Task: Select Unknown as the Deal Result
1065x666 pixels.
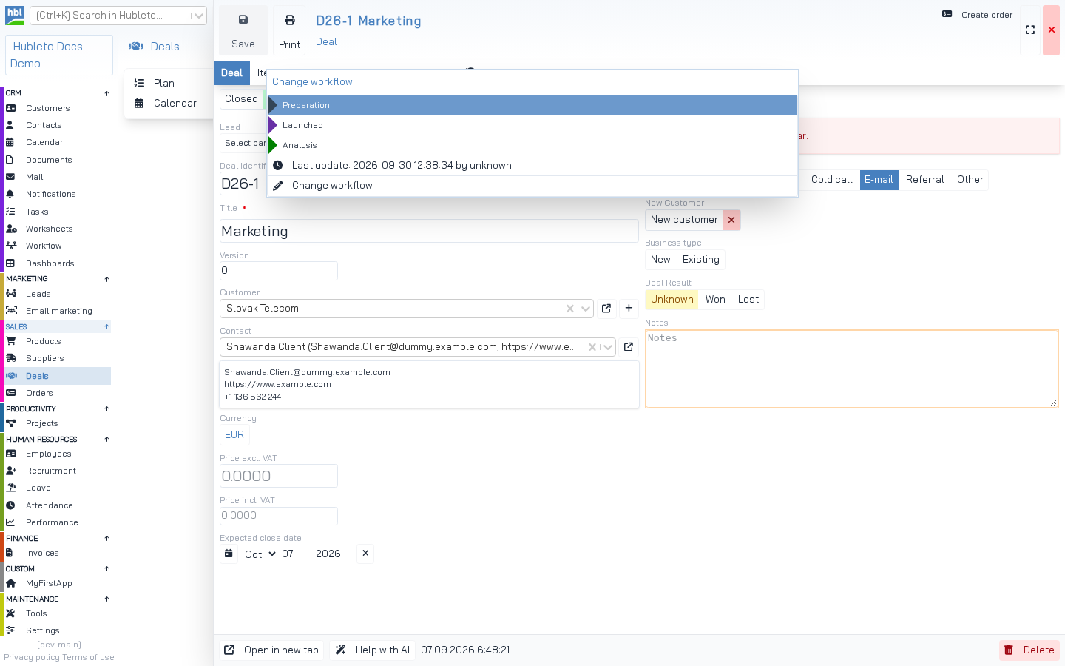Action: [x=672, y=300]
